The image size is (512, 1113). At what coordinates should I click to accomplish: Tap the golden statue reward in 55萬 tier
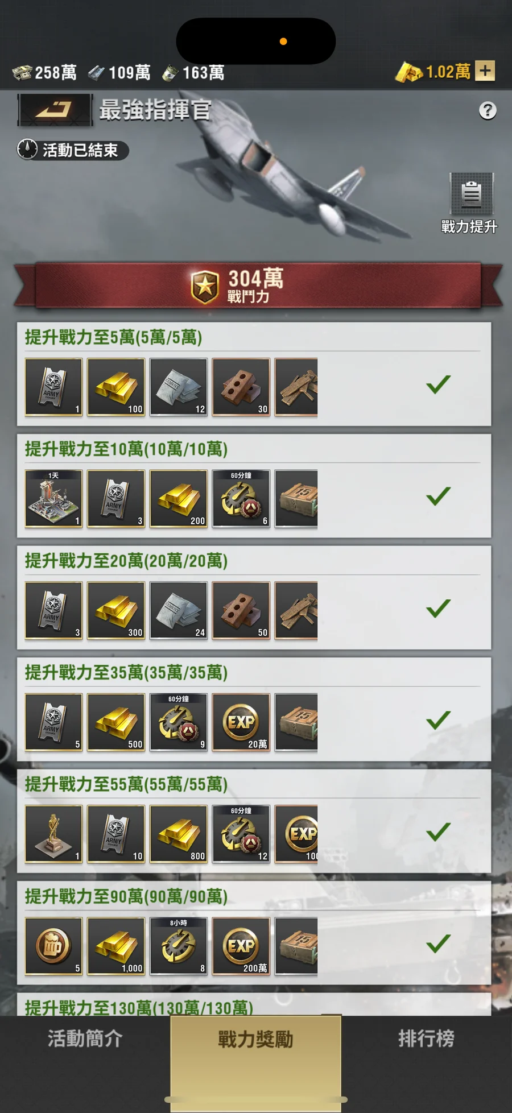pos(54,834)
